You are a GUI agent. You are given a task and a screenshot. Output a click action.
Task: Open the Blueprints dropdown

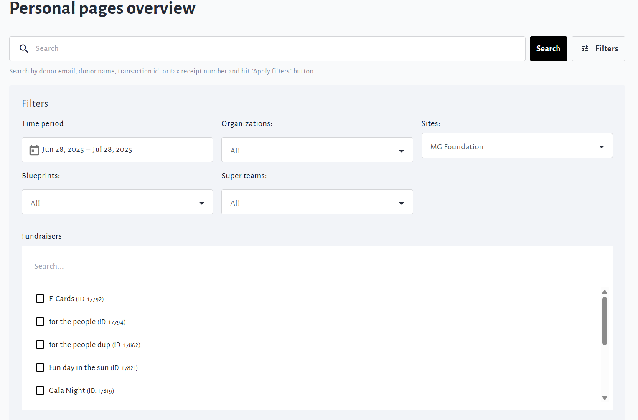(117, 202)
